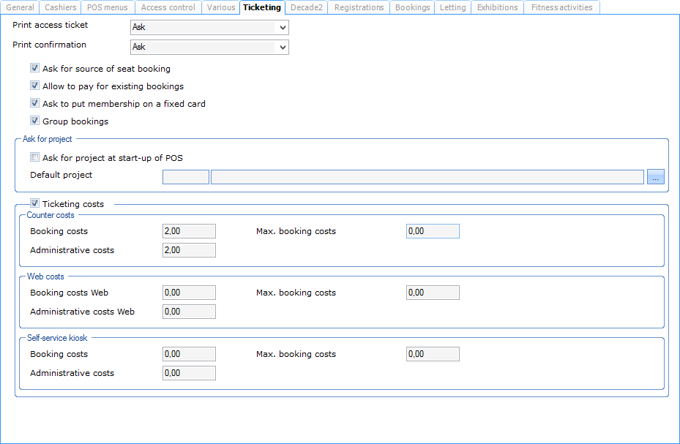Click Self-service kiosk Max. booking costs field
The height and width of the screenshot is (444, 680).
433,354
